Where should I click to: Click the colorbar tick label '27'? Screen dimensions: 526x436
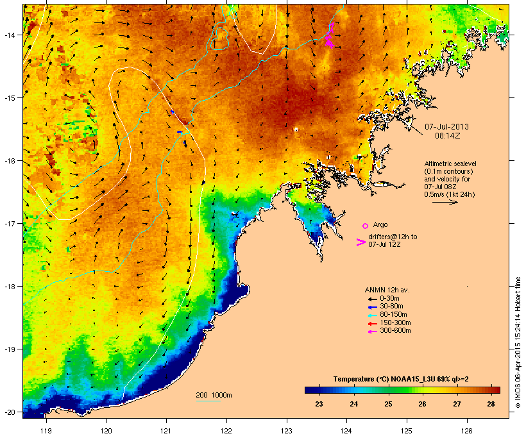457,404
